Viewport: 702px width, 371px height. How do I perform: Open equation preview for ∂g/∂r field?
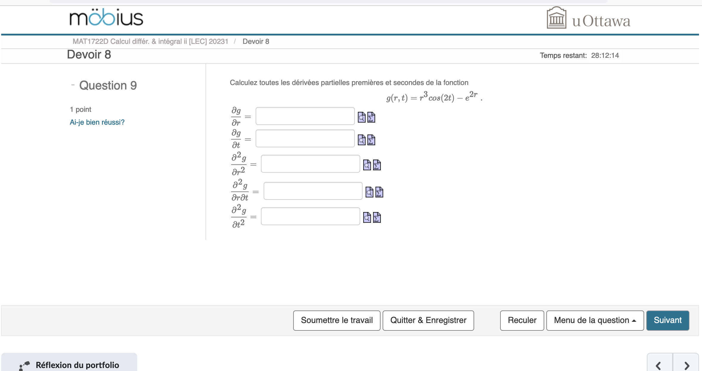(x=361, y=117)
